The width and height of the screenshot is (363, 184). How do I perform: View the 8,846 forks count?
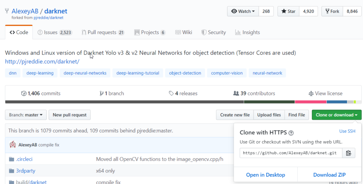pyautogui.click(x=352, y=11)
